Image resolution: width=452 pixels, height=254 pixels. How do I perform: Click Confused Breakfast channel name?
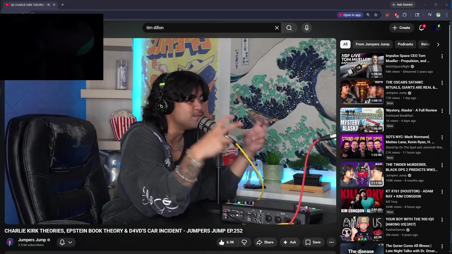[399, 116]
